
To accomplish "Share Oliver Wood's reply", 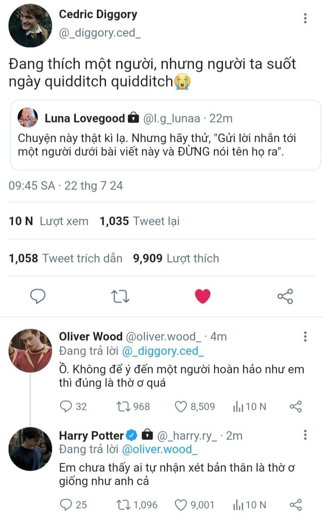I will (x=296, y=407).
